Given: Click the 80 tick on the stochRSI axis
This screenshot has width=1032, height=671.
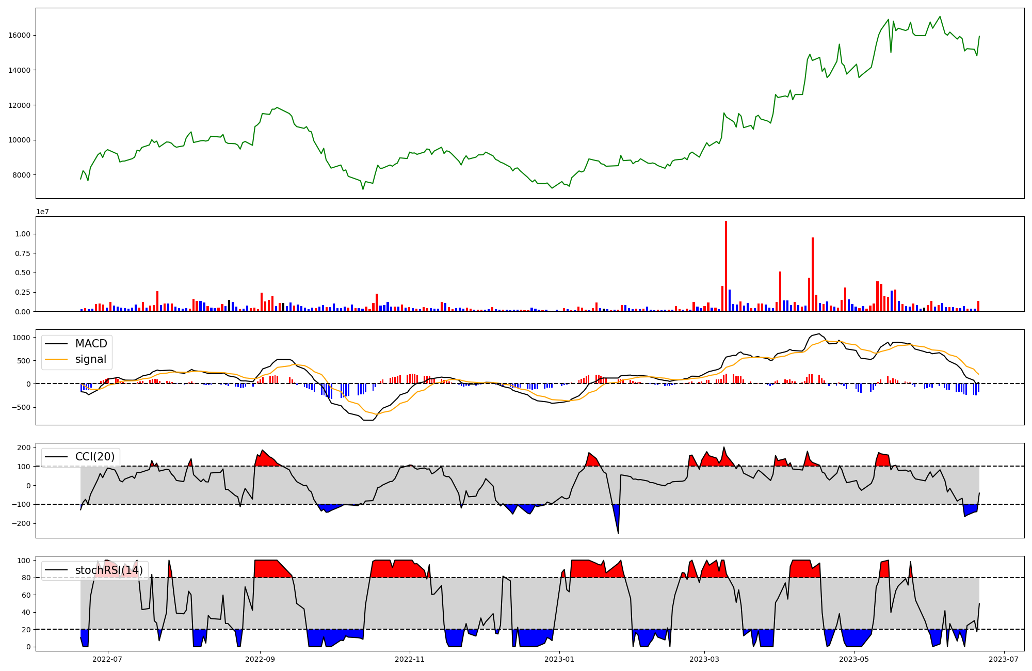Looking at the screenshot, I should (26, 578).
